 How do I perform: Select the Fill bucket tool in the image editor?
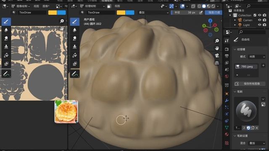click(6, 55)
